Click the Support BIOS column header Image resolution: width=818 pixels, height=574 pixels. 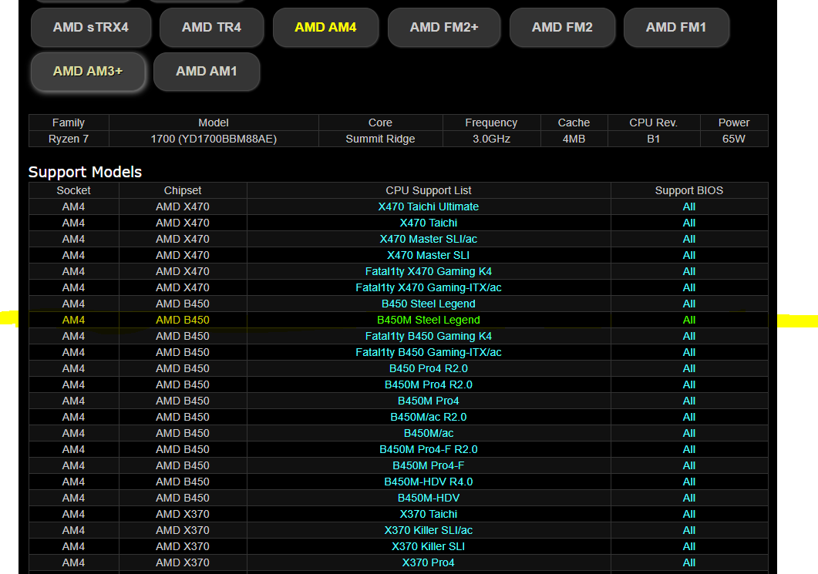point(689,190)
